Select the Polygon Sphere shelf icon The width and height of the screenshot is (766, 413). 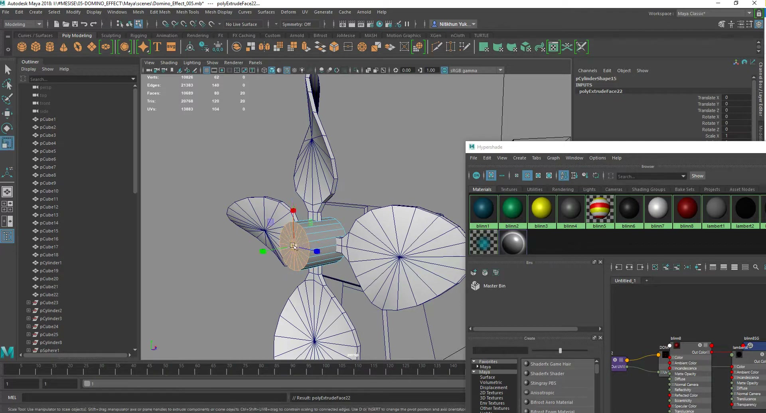(22, 47)
